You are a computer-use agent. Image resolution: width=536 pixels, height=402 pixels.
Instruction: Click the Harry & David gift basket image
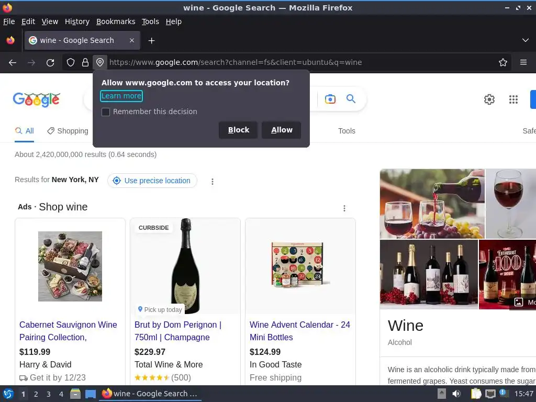pyautogui.click(x=70, y=266)
